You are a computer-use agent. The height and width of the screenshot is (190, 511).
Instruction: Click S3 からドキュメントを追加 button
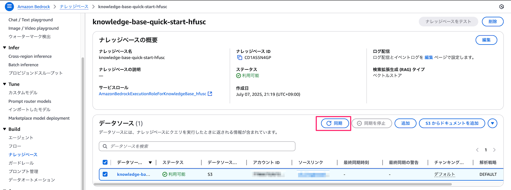coord(452,123)
